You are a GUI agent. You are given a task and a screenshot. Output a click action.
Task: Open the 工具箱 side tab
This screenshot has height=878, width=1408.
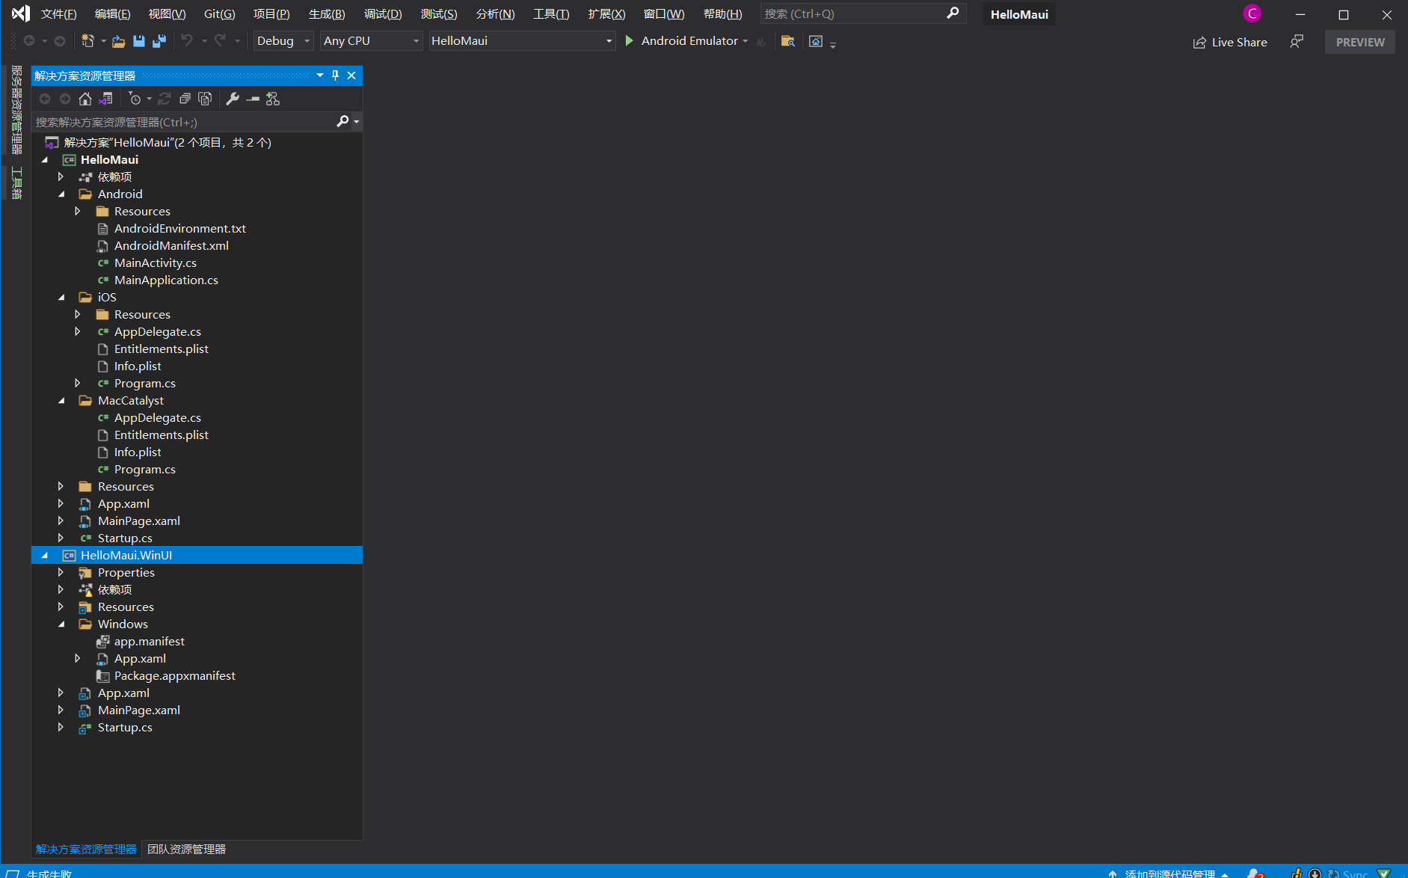tap(16, 182)
